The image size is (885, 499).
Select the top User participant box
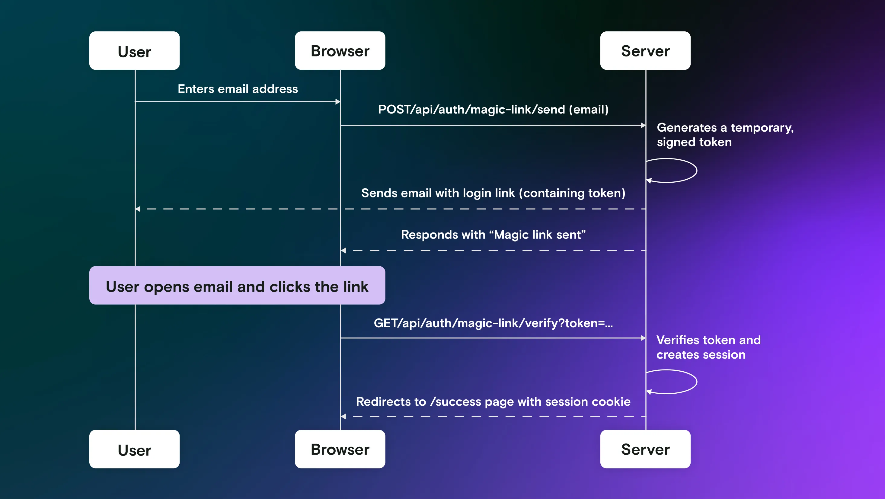134,51
